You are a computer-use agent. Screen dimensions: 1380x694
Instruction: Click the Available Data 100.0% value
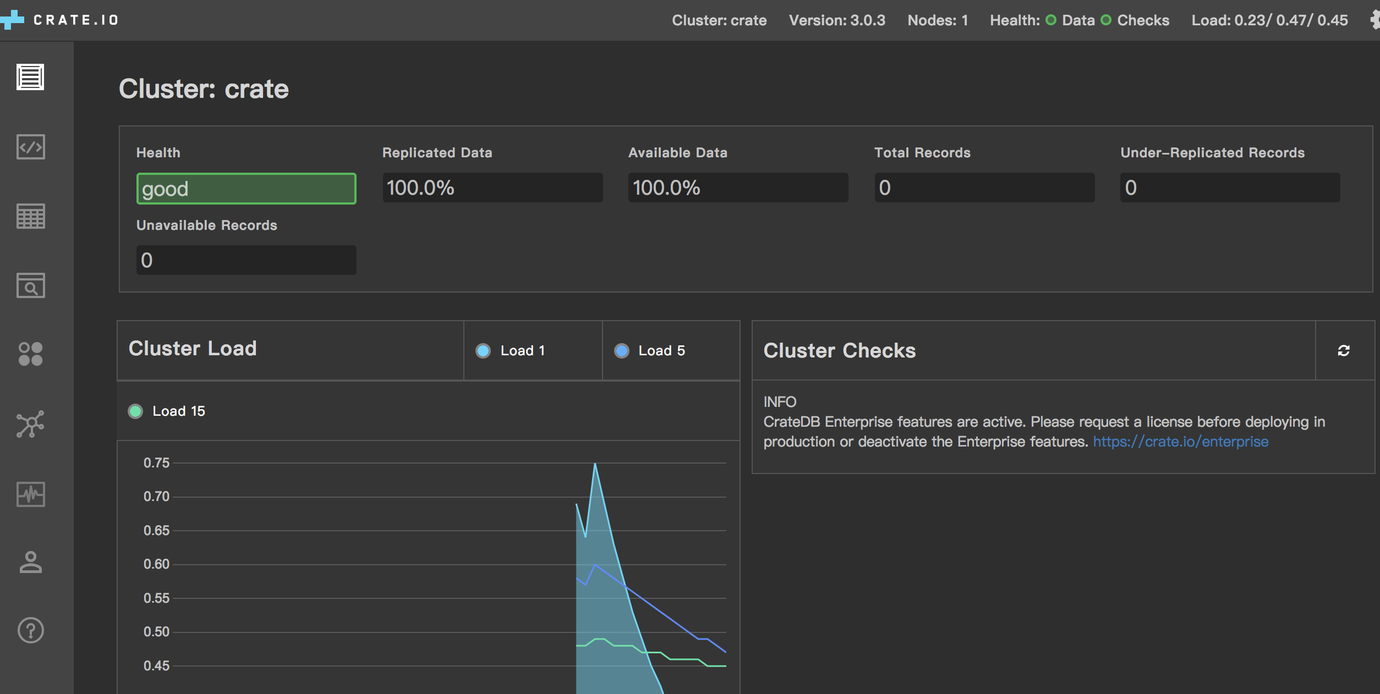738,188
